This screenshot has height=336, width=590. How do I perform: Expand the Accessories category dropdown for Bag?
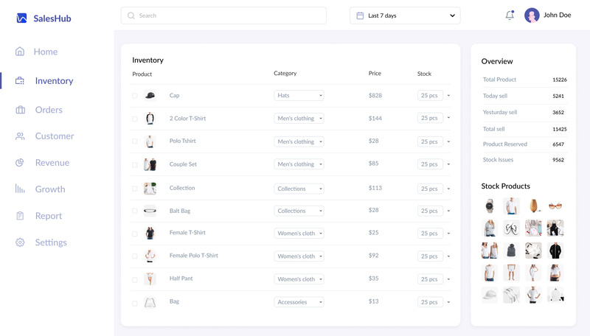pos(299,302)
